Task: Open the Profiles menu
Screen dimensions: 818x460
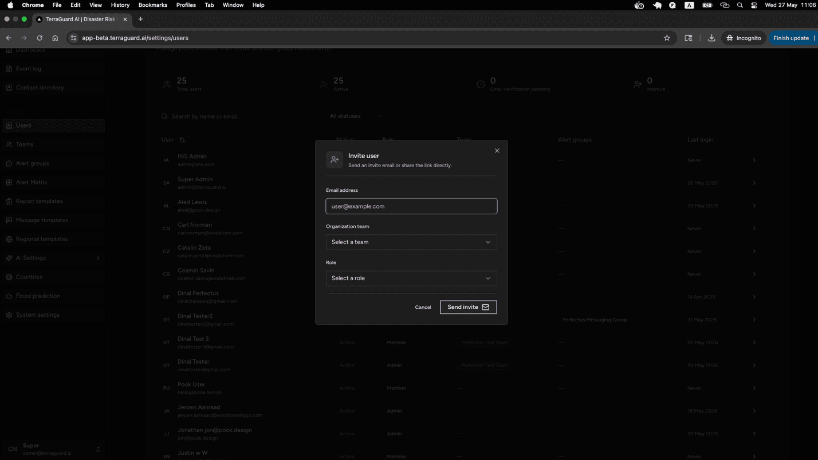Action: click(186, 5)
